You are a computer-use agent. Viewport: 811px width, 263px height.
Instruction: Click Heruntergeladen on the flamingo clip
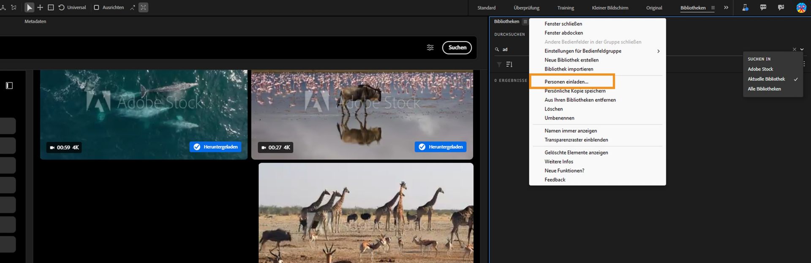[x=441, y=147]
